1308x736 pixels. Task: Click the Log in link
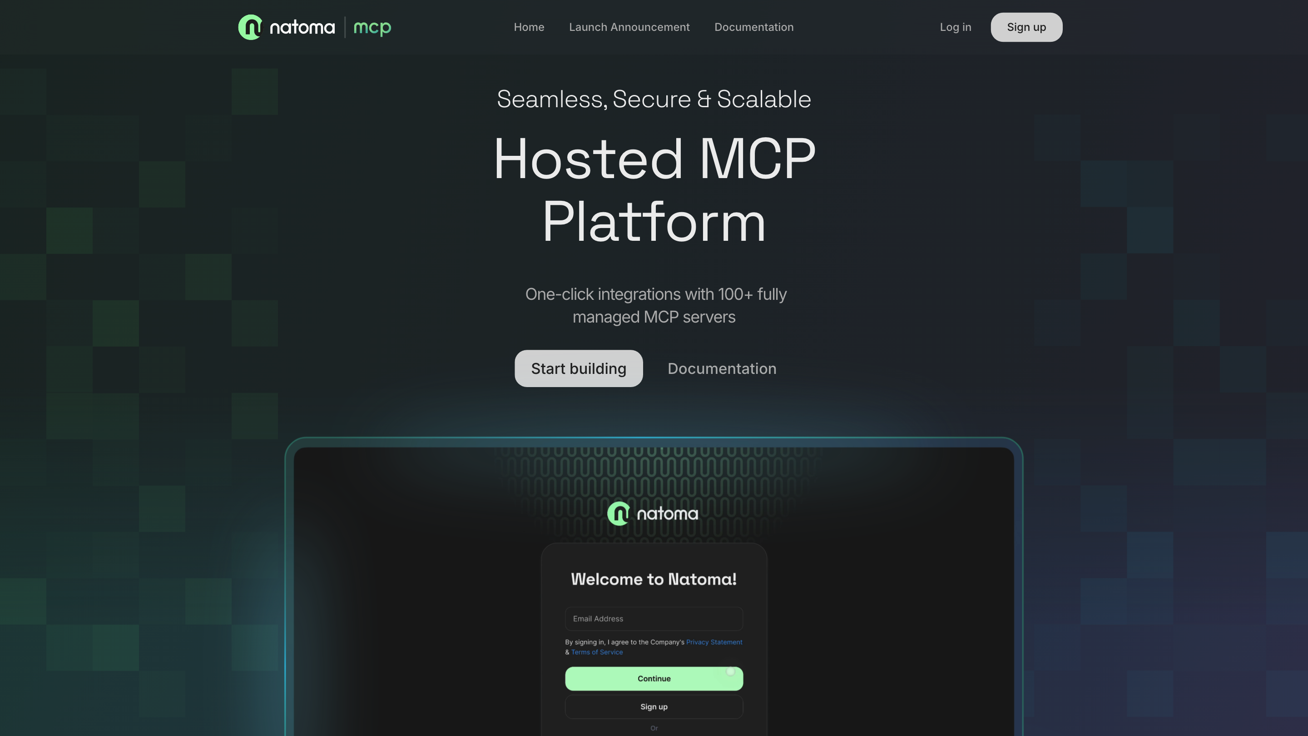956,27
